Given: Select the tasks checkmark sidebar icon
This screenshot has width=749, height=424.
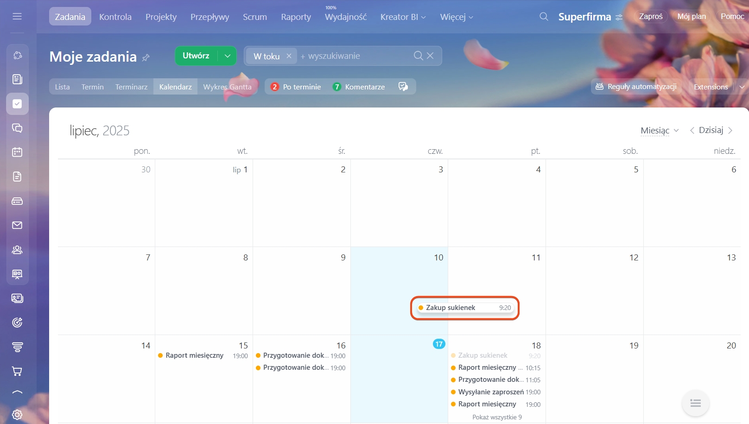Looking at the screenshot, I should point(17,104).
